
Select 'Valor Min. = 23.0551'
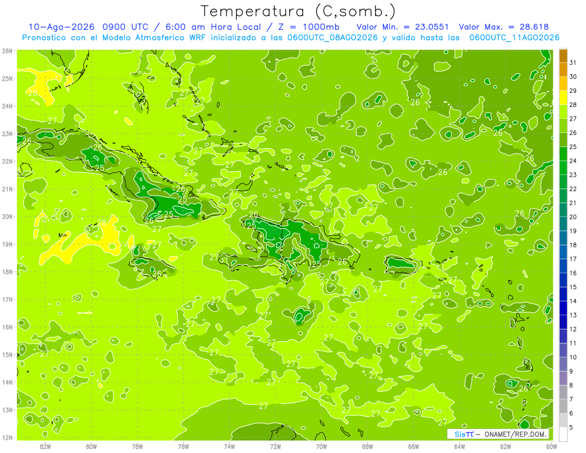point(403,27)
